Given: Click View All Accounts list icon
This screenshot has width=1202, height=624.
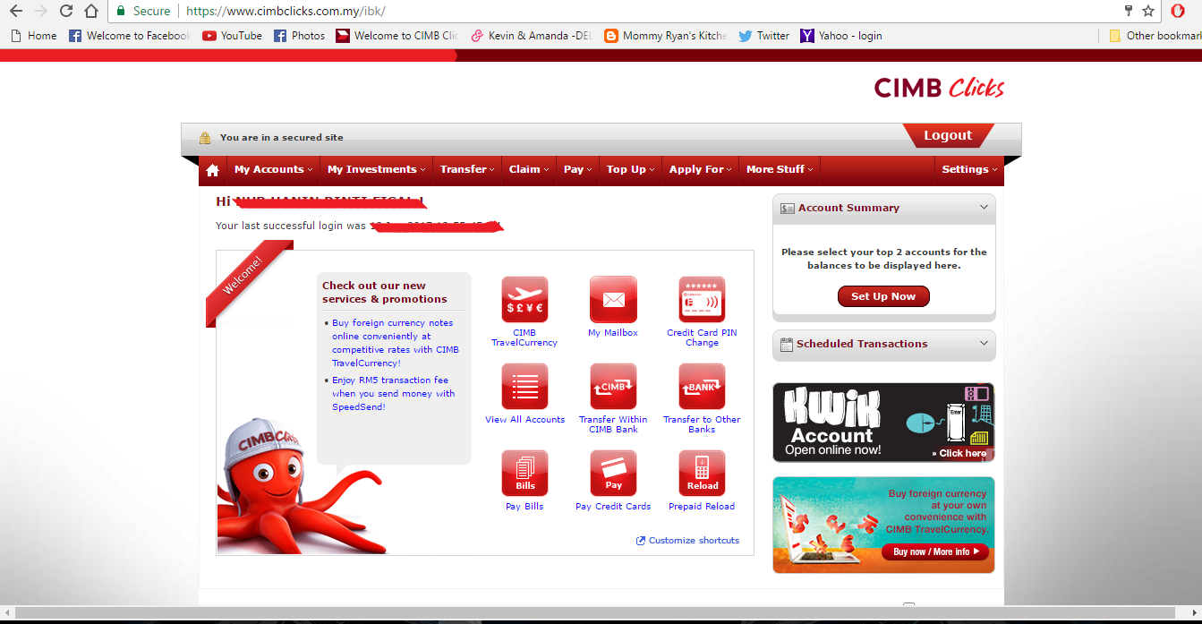Looking at the screenshot, I should (524, 387).
